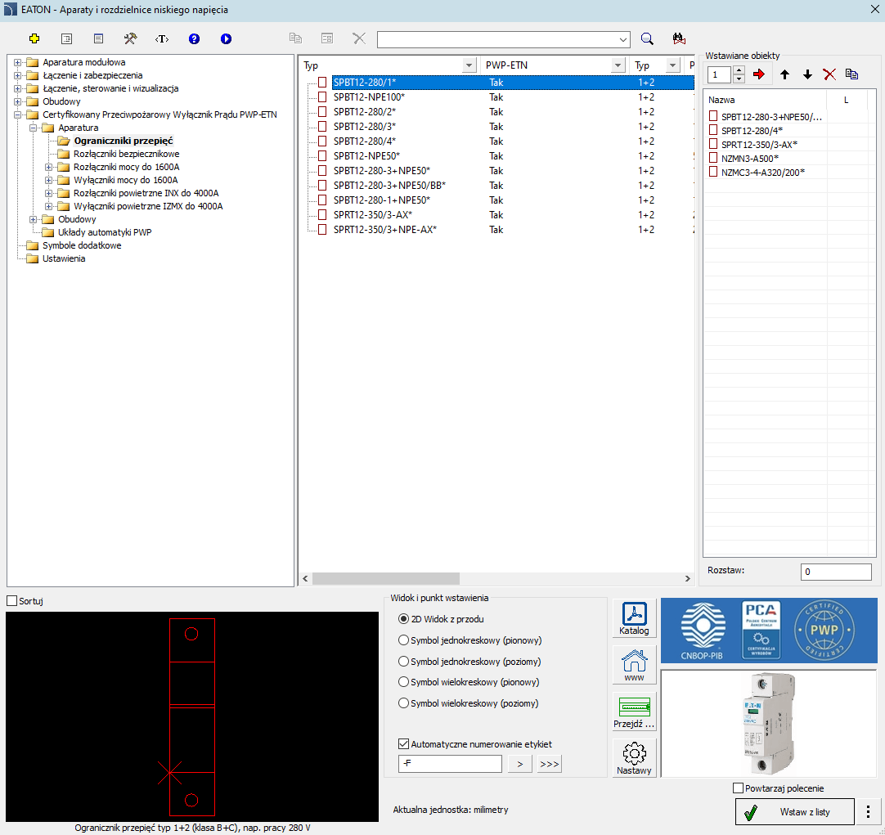
Task: Click the horizontal scrollbar under product list
Action: [386, 578]
